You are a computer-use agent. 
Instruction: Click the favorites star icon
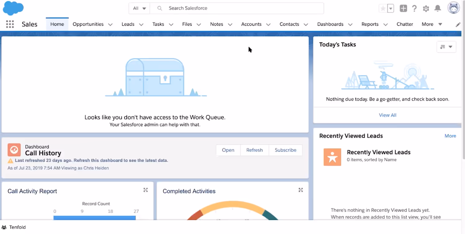(383, 8)
